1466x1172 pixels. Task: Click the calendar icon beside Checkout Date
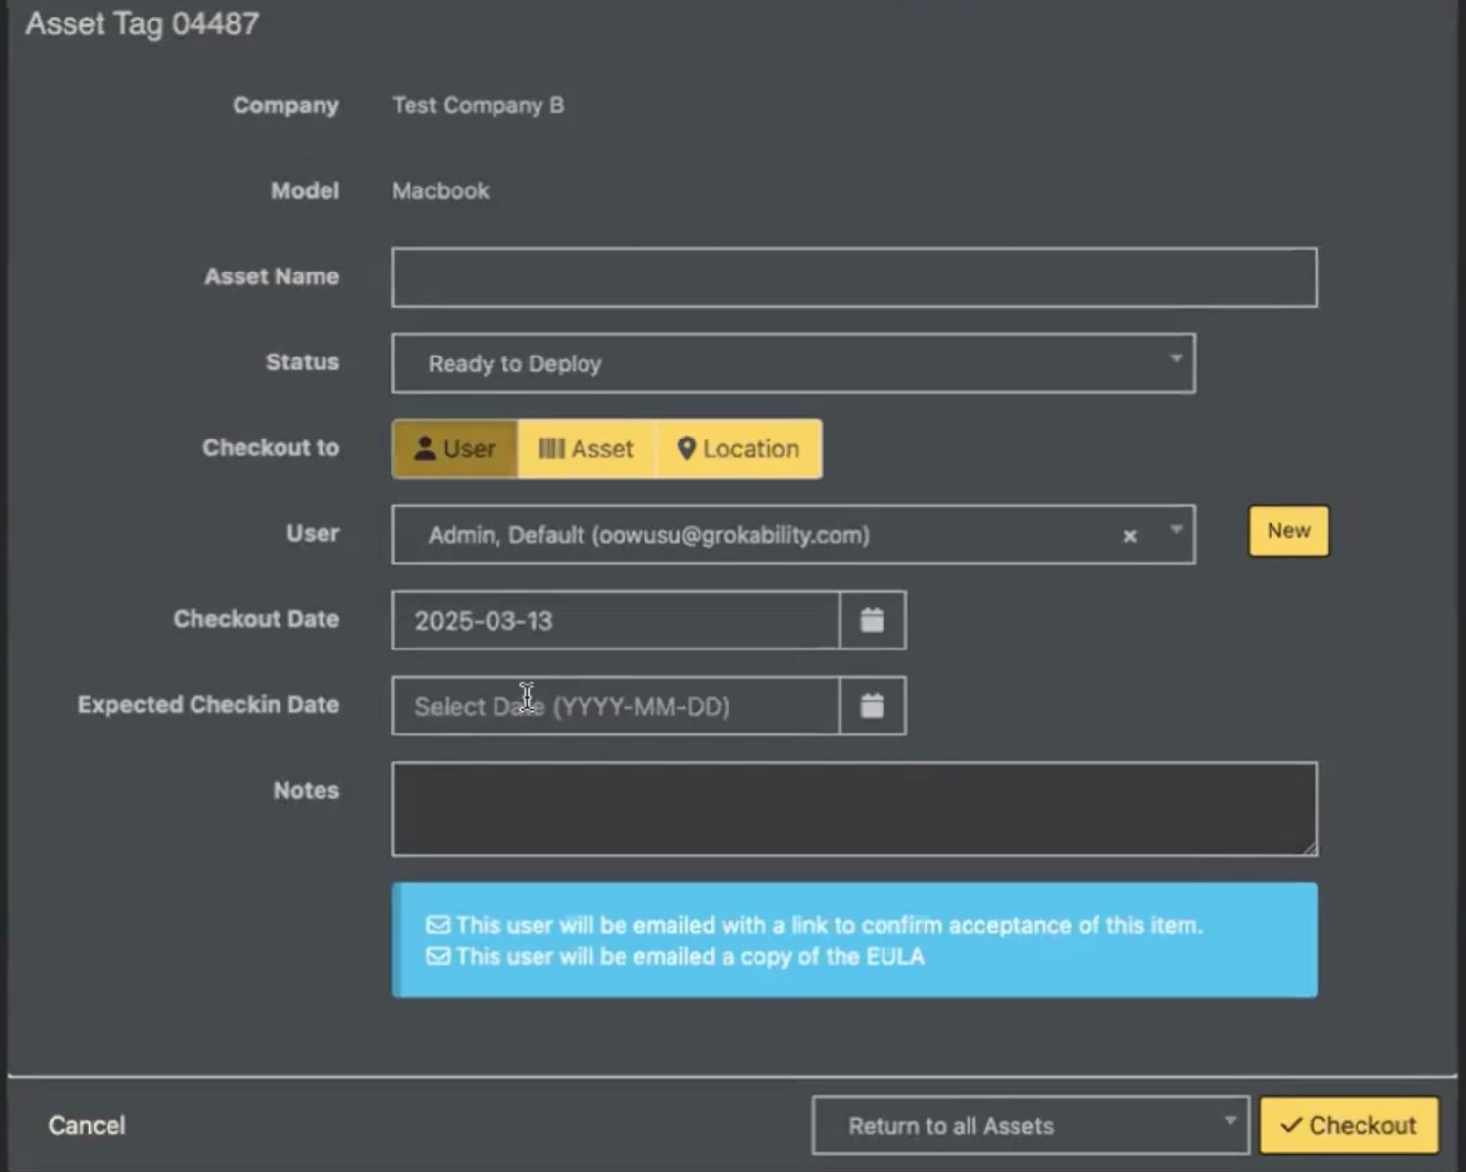(871, 620)
